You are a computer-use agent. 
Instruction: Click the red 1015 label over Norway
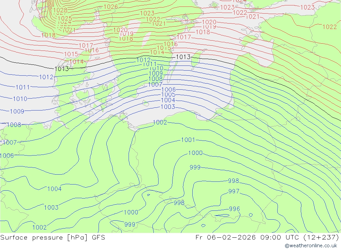pyautogui.click(x=71, y=54)
